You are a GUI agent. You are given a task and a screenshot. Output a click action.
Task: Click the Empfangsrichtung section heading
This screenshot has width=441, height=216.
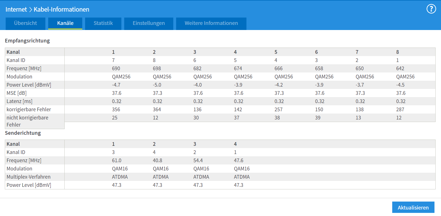point(27,40)
